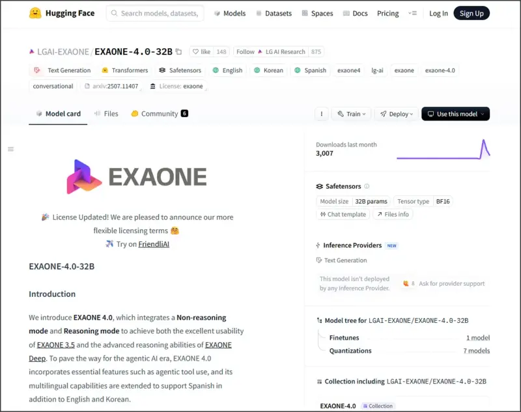
Task: Open the Finetunes 1 model link
Action: coord(478,338)
